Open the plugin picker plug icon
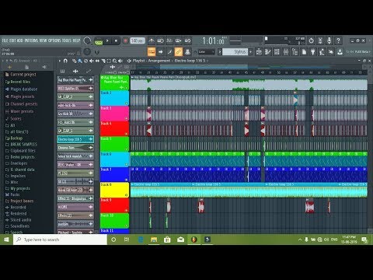This screenshot has width=373, height=280. [312, 52]
